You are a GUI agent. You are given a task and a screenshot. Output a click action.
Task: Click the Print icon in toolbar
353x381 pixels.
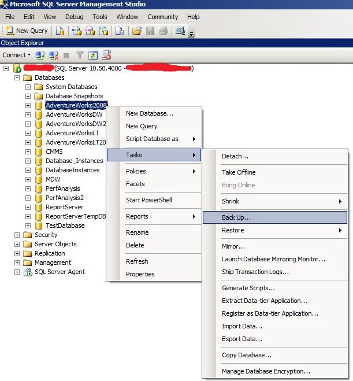tap(164, 31)
